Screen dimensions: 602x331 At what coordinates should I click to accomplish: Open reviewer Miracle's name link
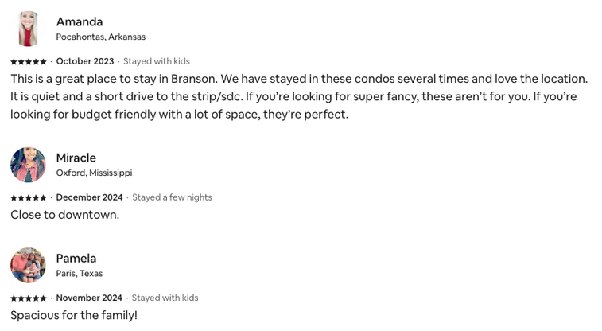pos(76,158)
